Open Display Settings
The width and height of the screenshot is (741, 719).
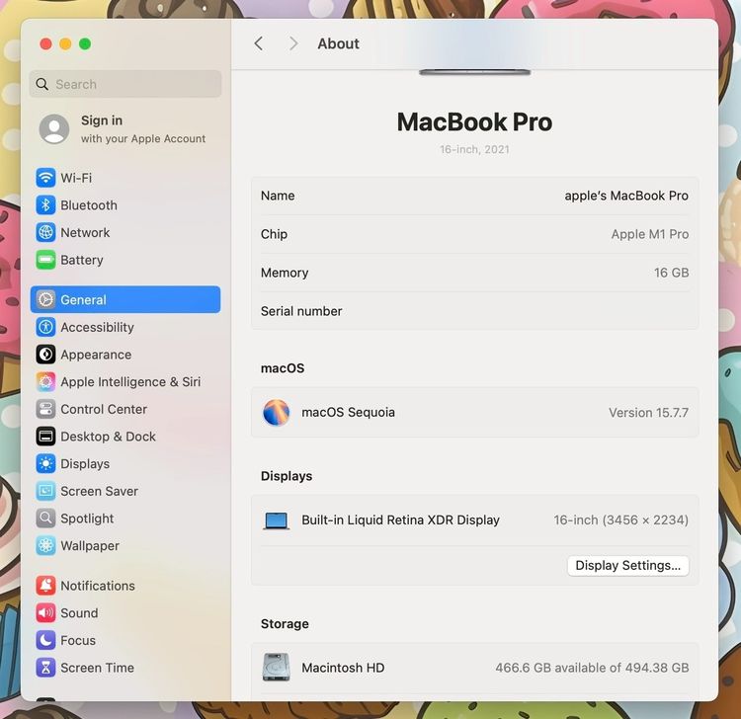pyautogui.click(x=628, y=566)
